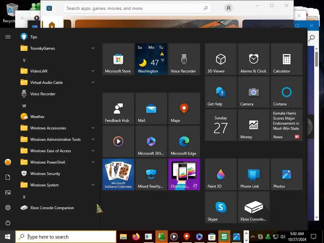Launch the OneNote tile
The height and width of the screenshot is (243, 324).
pos(184,174)
